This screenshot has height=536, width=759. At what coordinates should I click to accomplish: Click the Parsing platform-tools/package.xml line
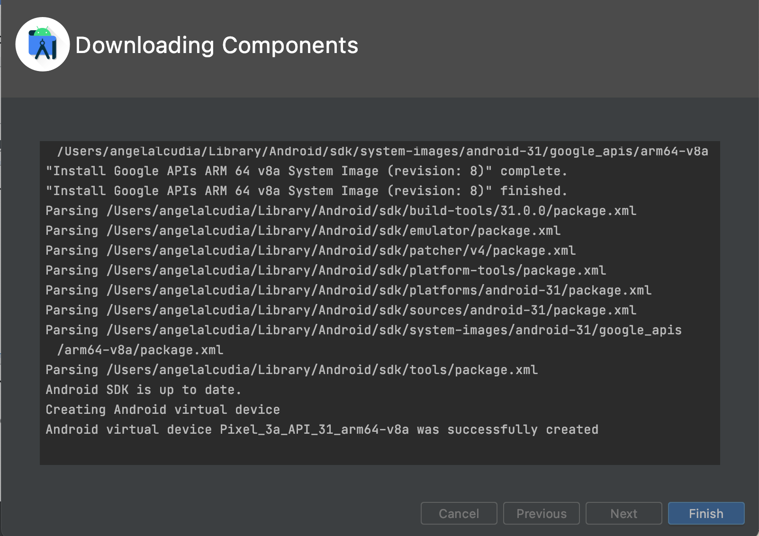click(x=325, y=270)
